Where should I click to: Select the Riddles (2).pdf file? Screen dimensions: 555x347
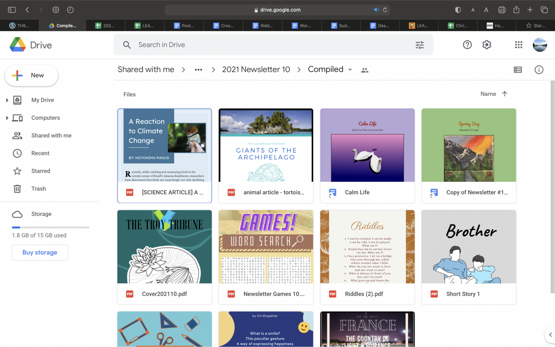[367, 257]
